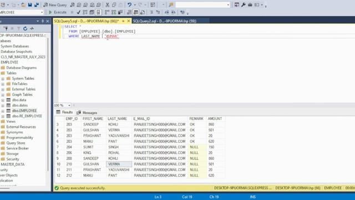355x200 pixels.
Task: Click the Undo arrow icon
Action: pos(129,5)
